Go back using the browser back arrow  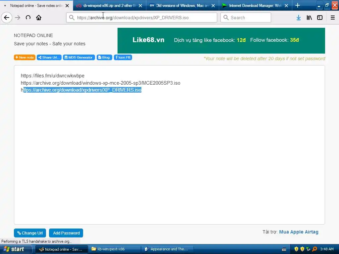[x=7, y=18]
